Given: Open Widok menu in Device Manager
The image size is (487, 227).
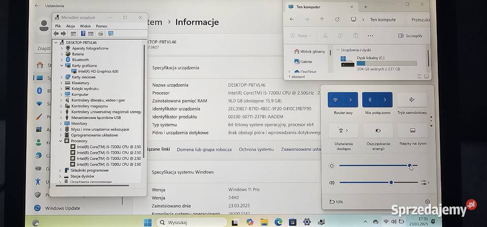Looking at the screenshot, I should coord(85,26).
